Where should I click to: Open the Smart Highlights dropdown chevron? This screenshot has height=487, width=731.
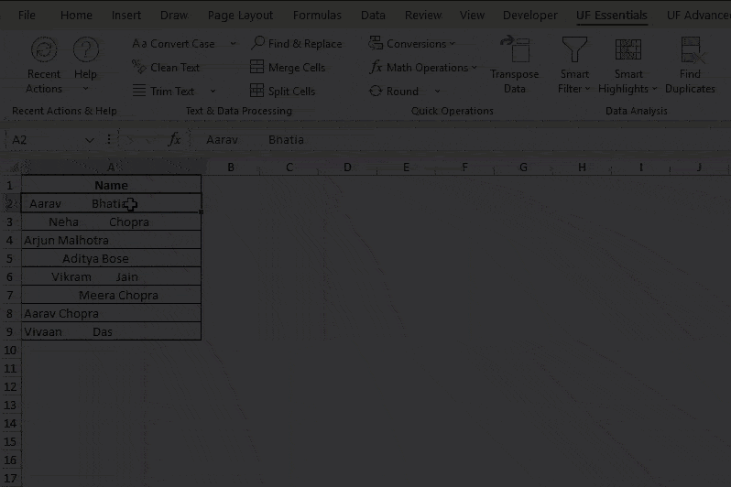(655, 89)
